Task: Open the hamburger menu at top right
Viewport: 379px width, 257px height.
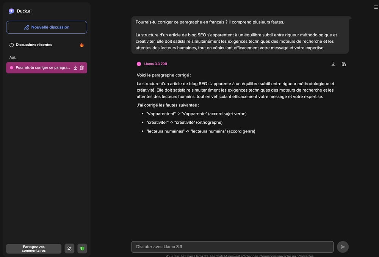Action: [376, 7]
